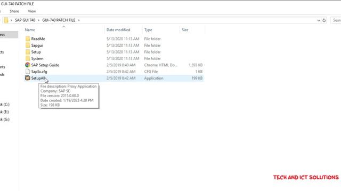Screen dimensions: 341x191
Task: Select the SapSx.cfg file name
Action: [x=39, y=72]
